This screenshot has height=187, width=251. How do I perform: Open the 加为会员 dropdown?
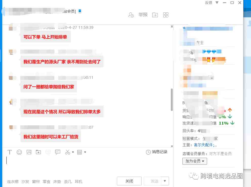195,161
